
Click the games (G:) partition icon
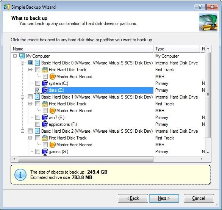45,152
